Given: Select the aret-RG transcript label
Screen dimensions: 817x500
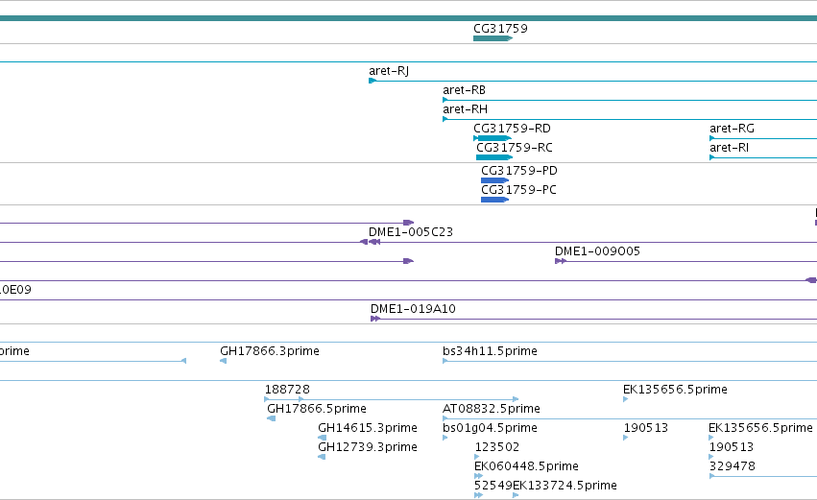Looking at the screenshot, I should click(x=733, y=129).
